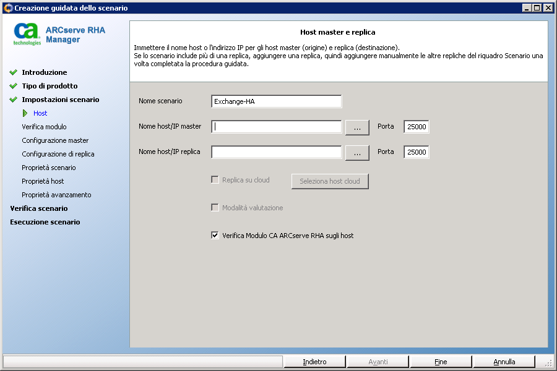Uncheck Verifica Modulo CA ARCserve RHA sugli host
This screenshot has height=371, width=557.
[215, 235]
